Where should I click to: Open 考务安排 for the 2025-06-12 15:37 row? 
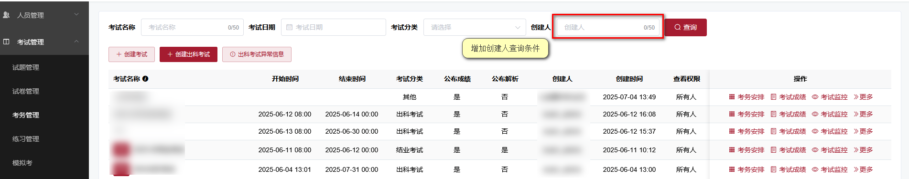point(747,131)
